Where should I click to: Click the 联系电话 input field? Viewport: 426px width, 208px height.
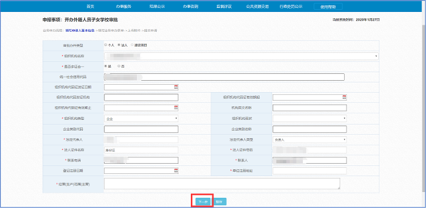141,160
